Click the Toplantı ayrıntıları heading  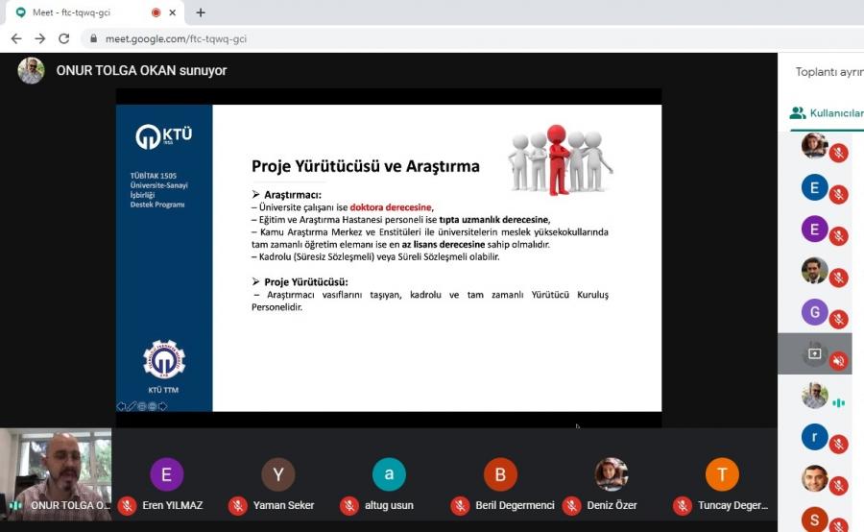828,72
